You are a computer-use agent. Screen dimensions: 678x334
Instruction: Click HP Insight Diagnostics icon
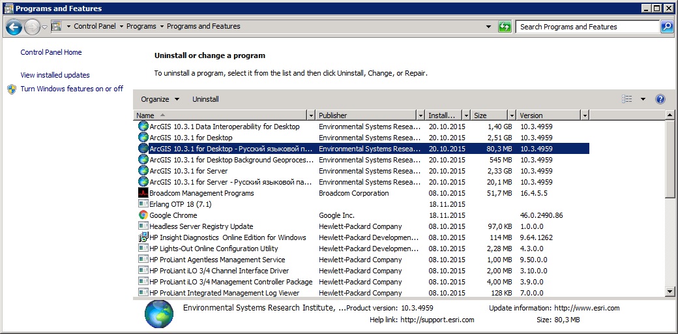(143, 237)
